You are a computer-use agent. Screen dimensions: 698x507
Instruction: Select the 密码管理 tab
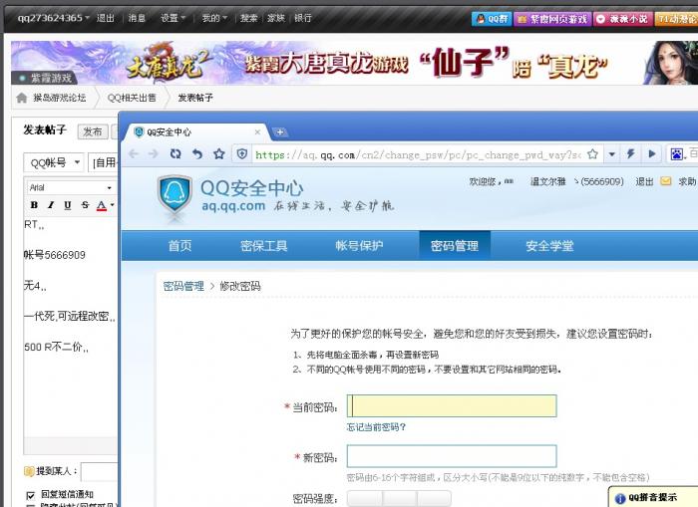pyautogui.click(x=455, y=245)
